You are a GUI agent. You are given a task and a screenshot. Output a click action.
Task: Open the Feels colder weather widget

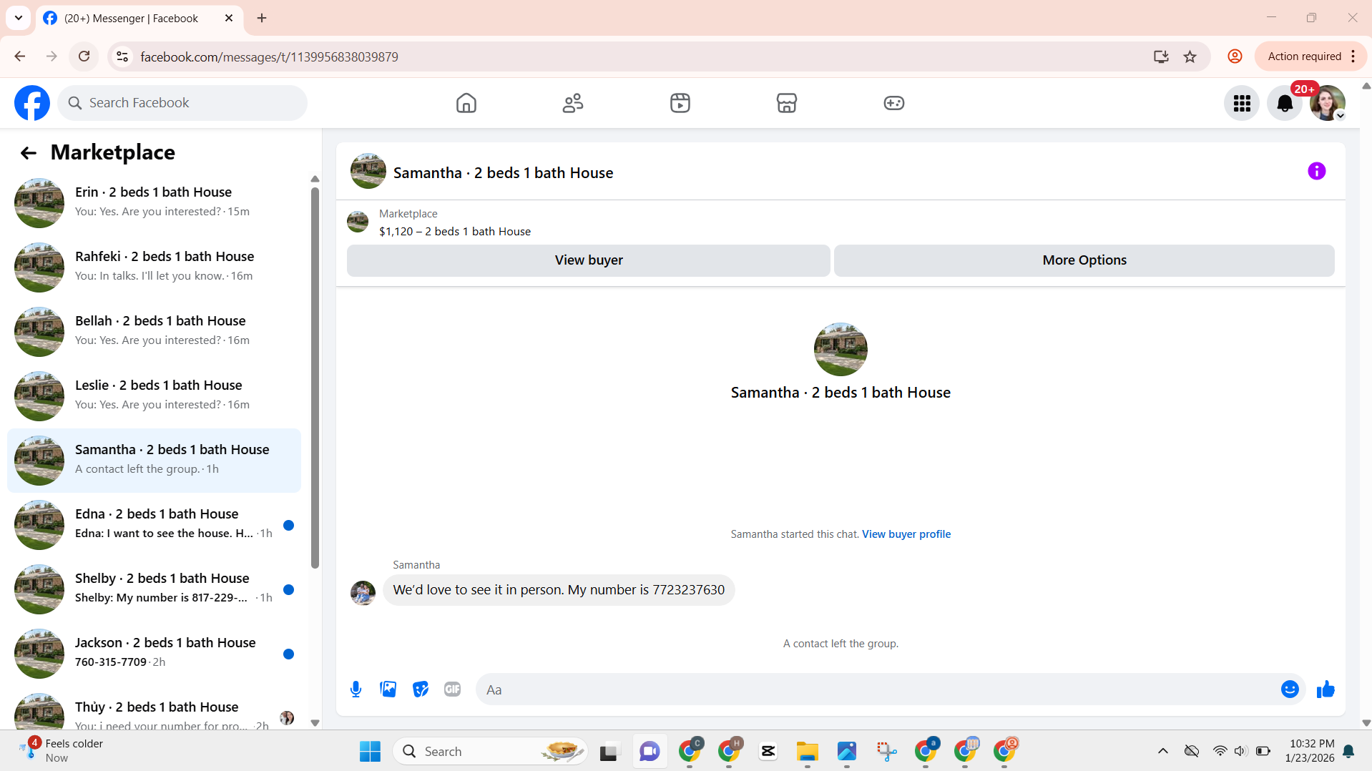[x=63, y=751]
